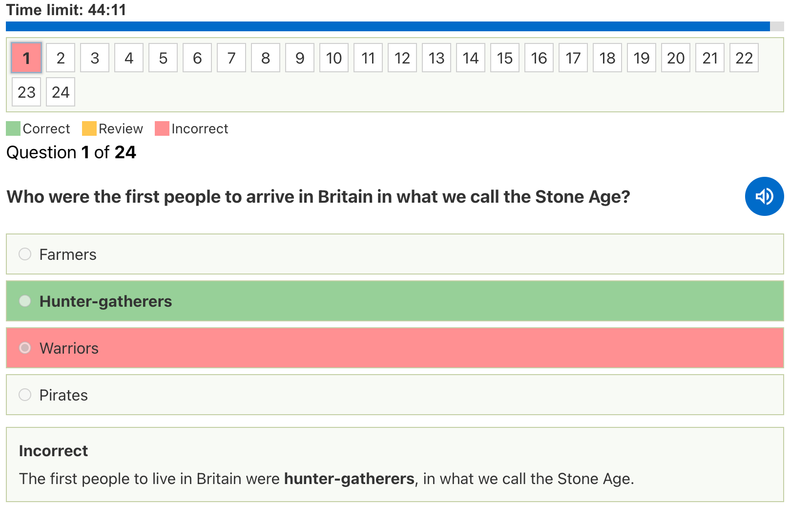Select the Warriors radio option
The width and height of the screenshot is (790, 507).
[x=25, y=348]
